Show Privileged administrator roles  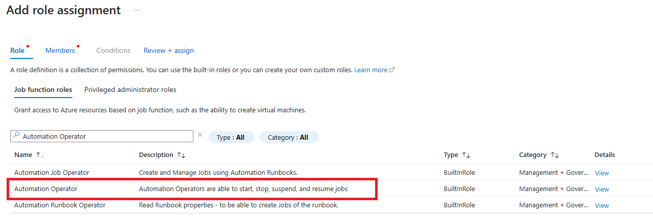pyautogui.click(x=130, y=89)
